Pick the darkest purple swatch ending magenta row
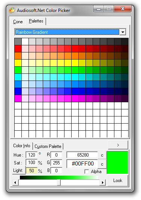The height and width of the screenshot is (200, 141). [x=125, y=99]
